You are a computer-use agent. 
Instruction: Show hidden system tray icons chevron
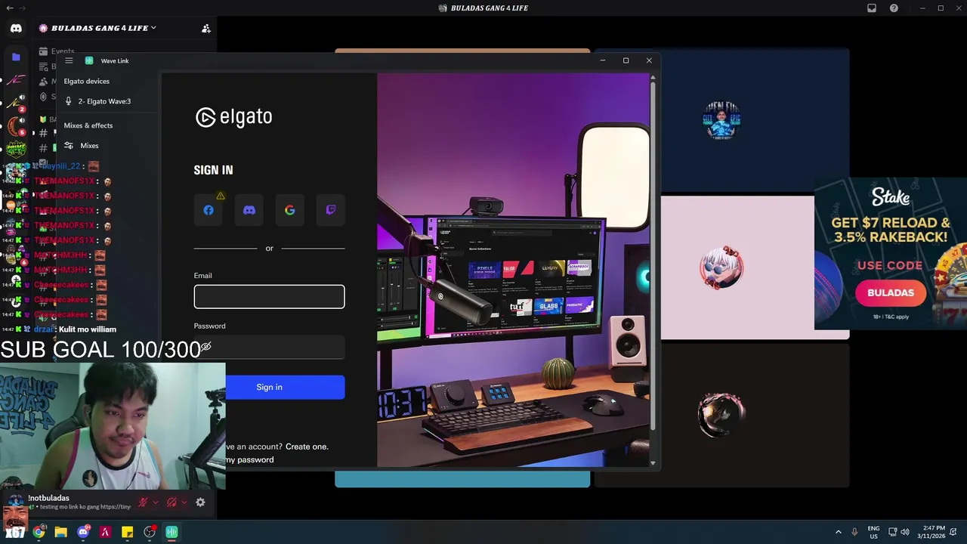[838, 532]
